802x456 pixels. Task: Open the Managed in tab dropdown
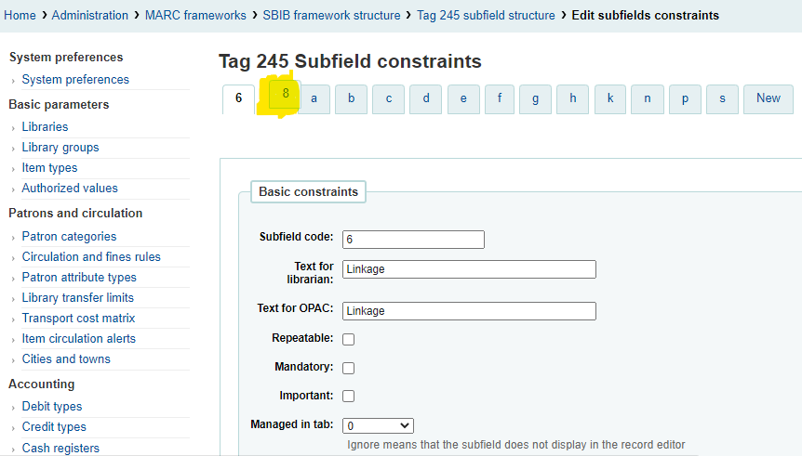point(378,425)
